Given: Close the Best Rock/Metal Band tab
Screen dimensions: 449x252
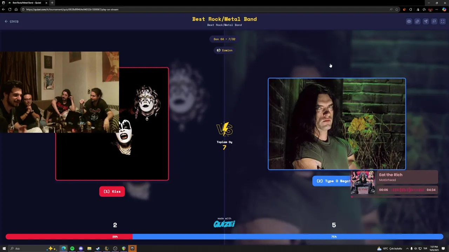Looking at the screenshot, I should [x=46, y=3].
